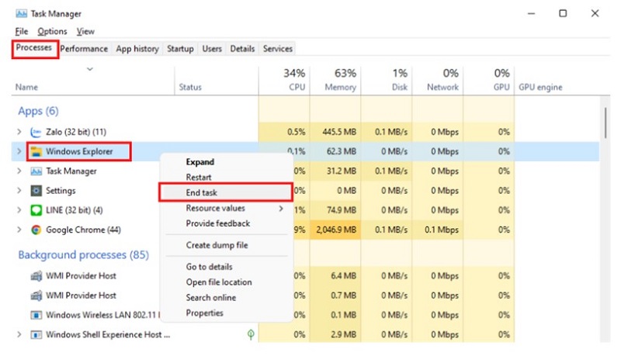Select the Windows Wireless LAN 802.11 row name

pos(103,315)
